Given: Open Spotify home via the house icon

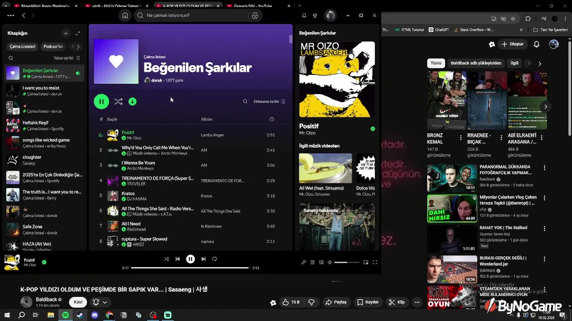Looking at the screenshot, I should tap(125, 15).
